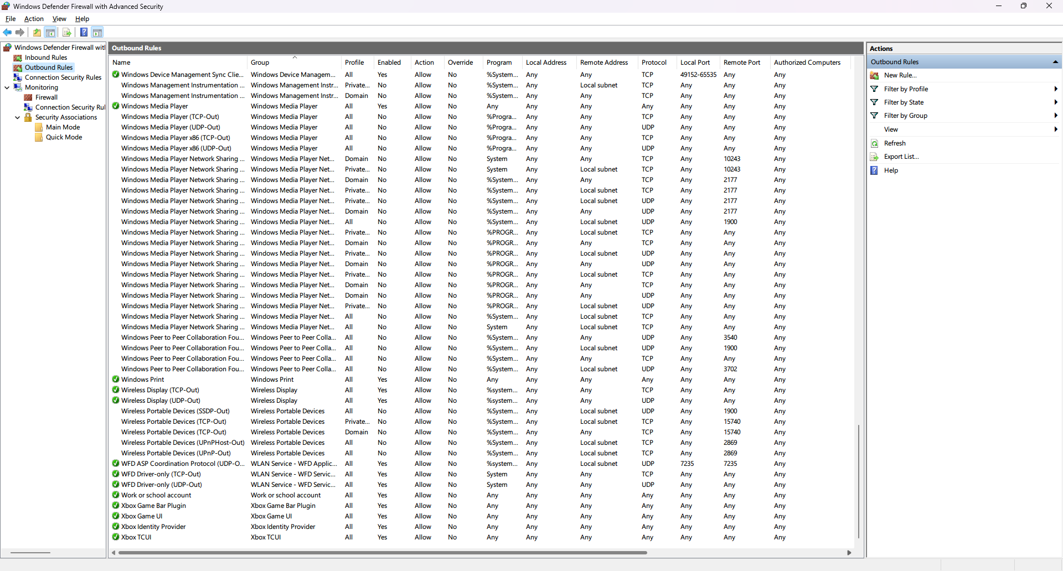
Task: Select the Inbound Rules brick wall icon
Action: (18, 58)
